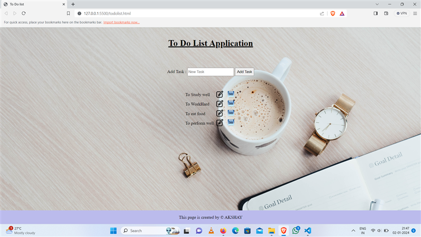Close the 'To Do list' tab
Viewport: 421px width, 237px height.
click(x=64, y=4)
